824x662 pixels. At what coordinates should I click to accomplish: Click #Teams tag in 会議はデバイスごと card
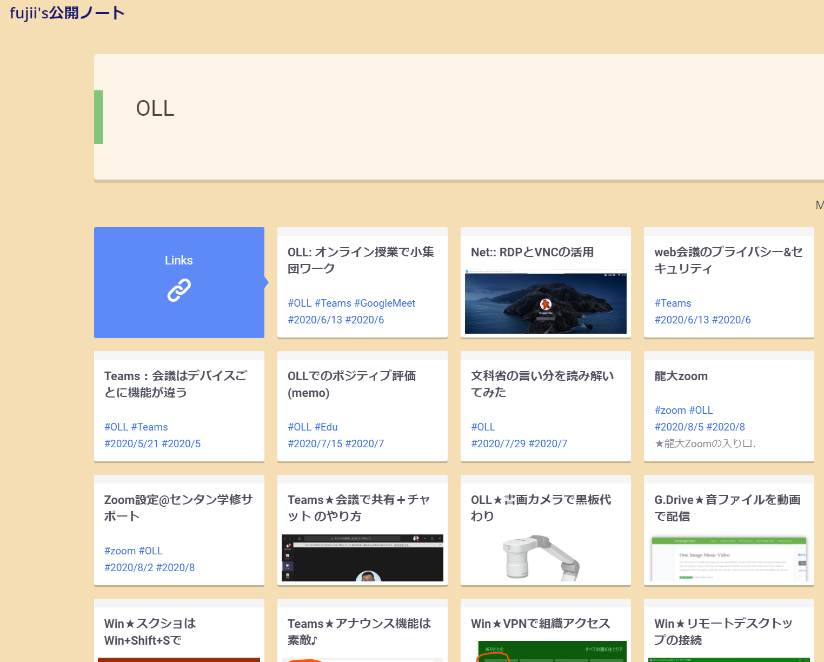click(150, 427)
